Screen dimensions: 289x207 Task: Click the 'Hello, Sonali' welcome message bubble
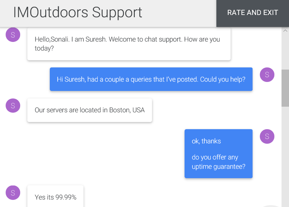[129, 44]
